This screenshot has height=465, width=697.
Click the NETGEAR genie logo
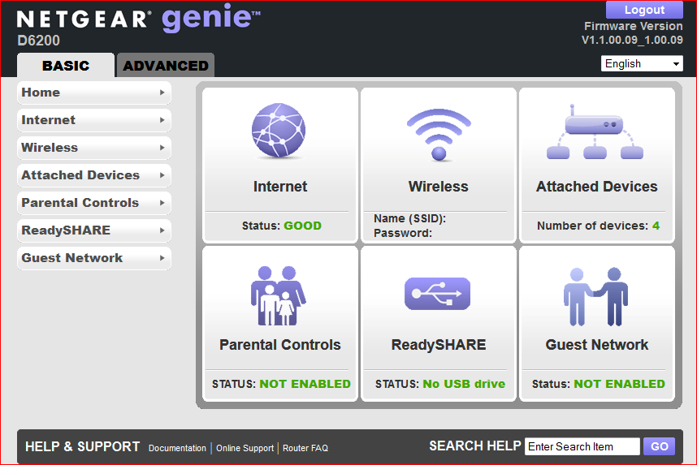coord(139,19)
